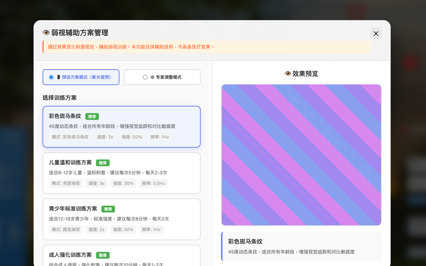This screenshot has width=426, height=266.
Task: Click the 推荐 badge on 儿童温和训练方案
Action: pyautogui.click(x=103, y=163)
